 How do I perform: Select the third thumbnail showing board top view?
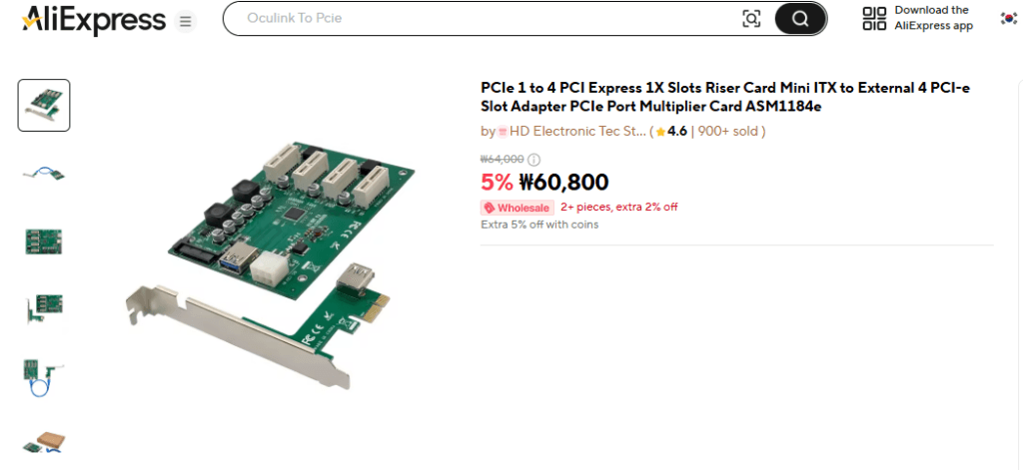(x=44, y=240)
